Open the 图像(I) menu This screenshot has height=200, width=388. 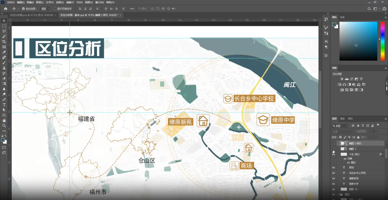pyautogui.click(x=30, y=2)
